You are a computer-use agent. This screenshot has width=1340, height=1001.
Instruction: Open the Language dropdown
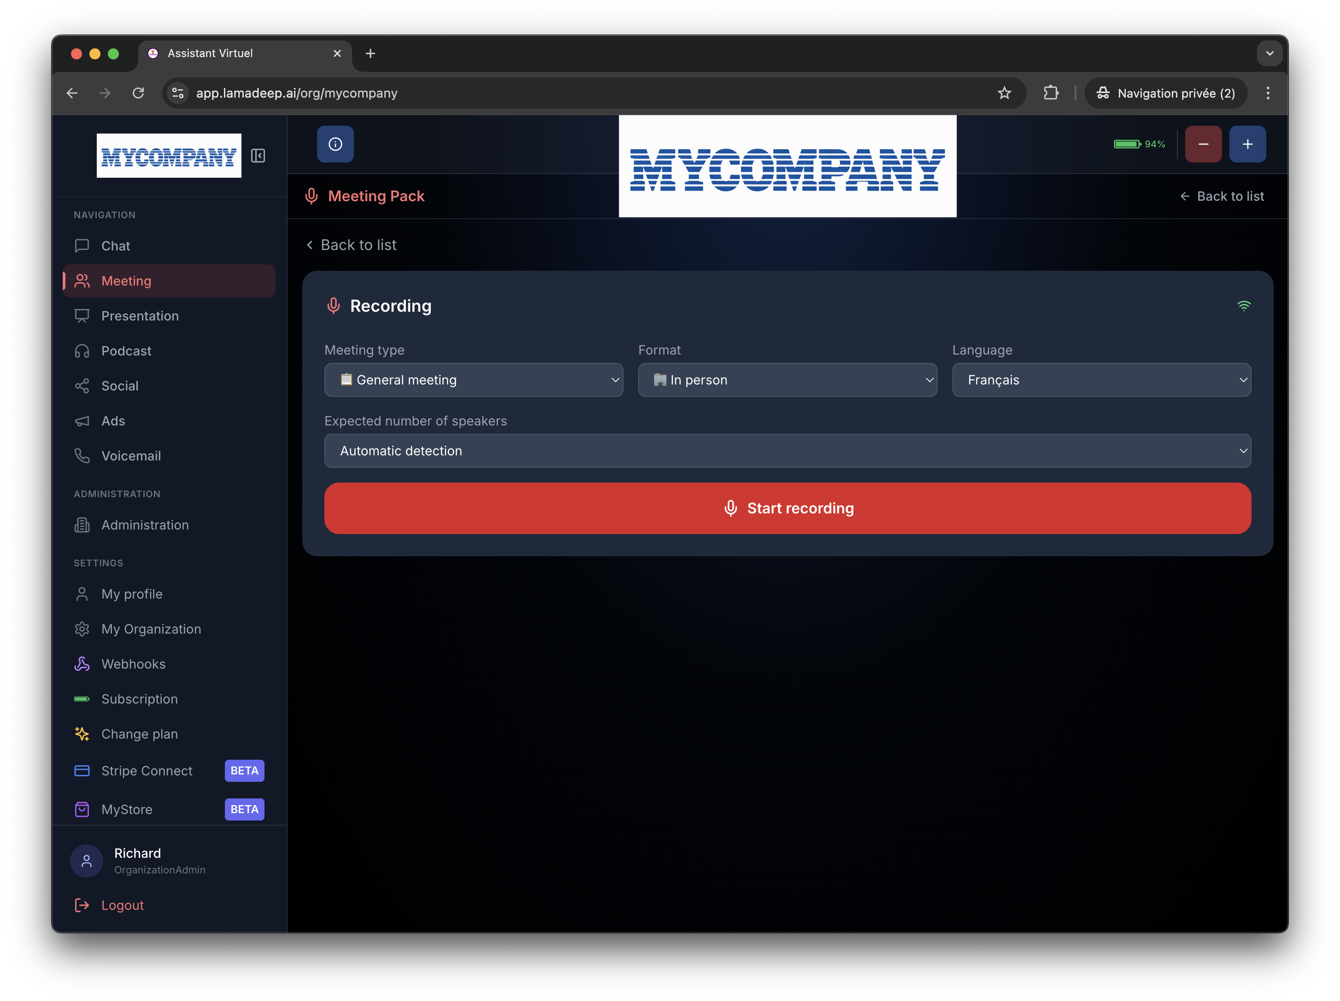pyautogui.click(x=1101, y=380)
